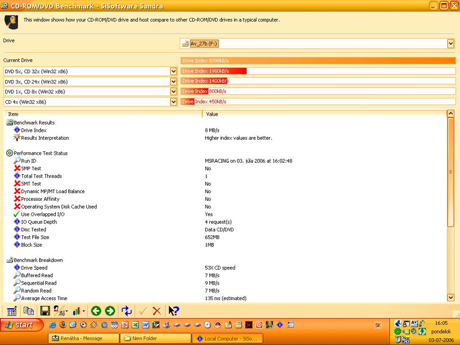
Task: Select the IO Queue Depth row
Action: [x=35, y=222]
